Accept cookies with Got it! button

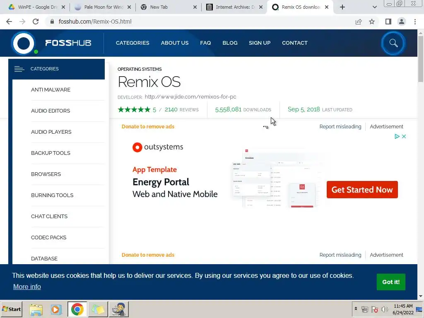pyautogui.click(x=391, y=282)
